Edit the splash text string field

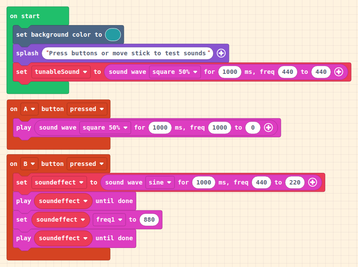[x=128, y=53]
